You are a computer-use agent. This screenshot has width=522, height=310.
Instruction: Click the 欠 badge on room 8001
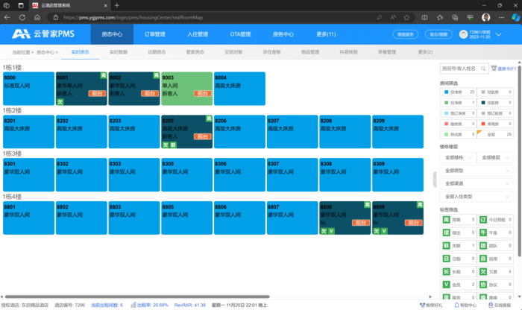[60, 102]
